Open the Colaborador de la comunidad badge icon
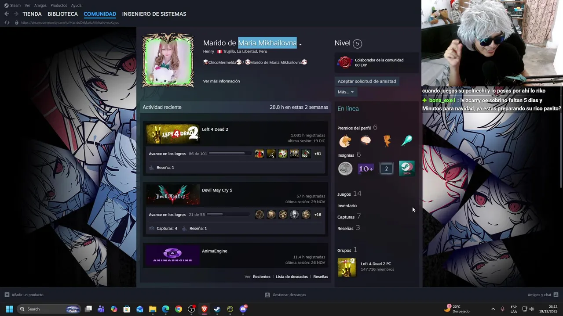The height and width of the screenshot is (316, 563). (x=345, y=62)
